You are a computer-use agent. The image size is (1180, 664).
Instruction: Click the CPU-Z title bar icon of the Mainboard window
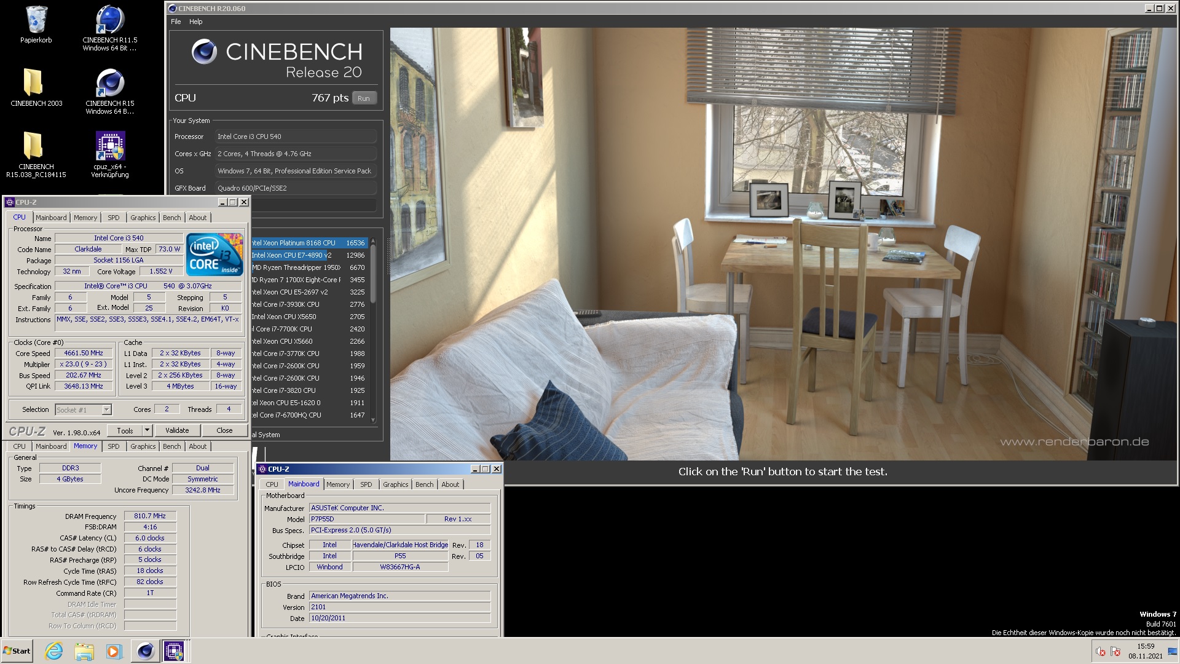coord(262,469)
